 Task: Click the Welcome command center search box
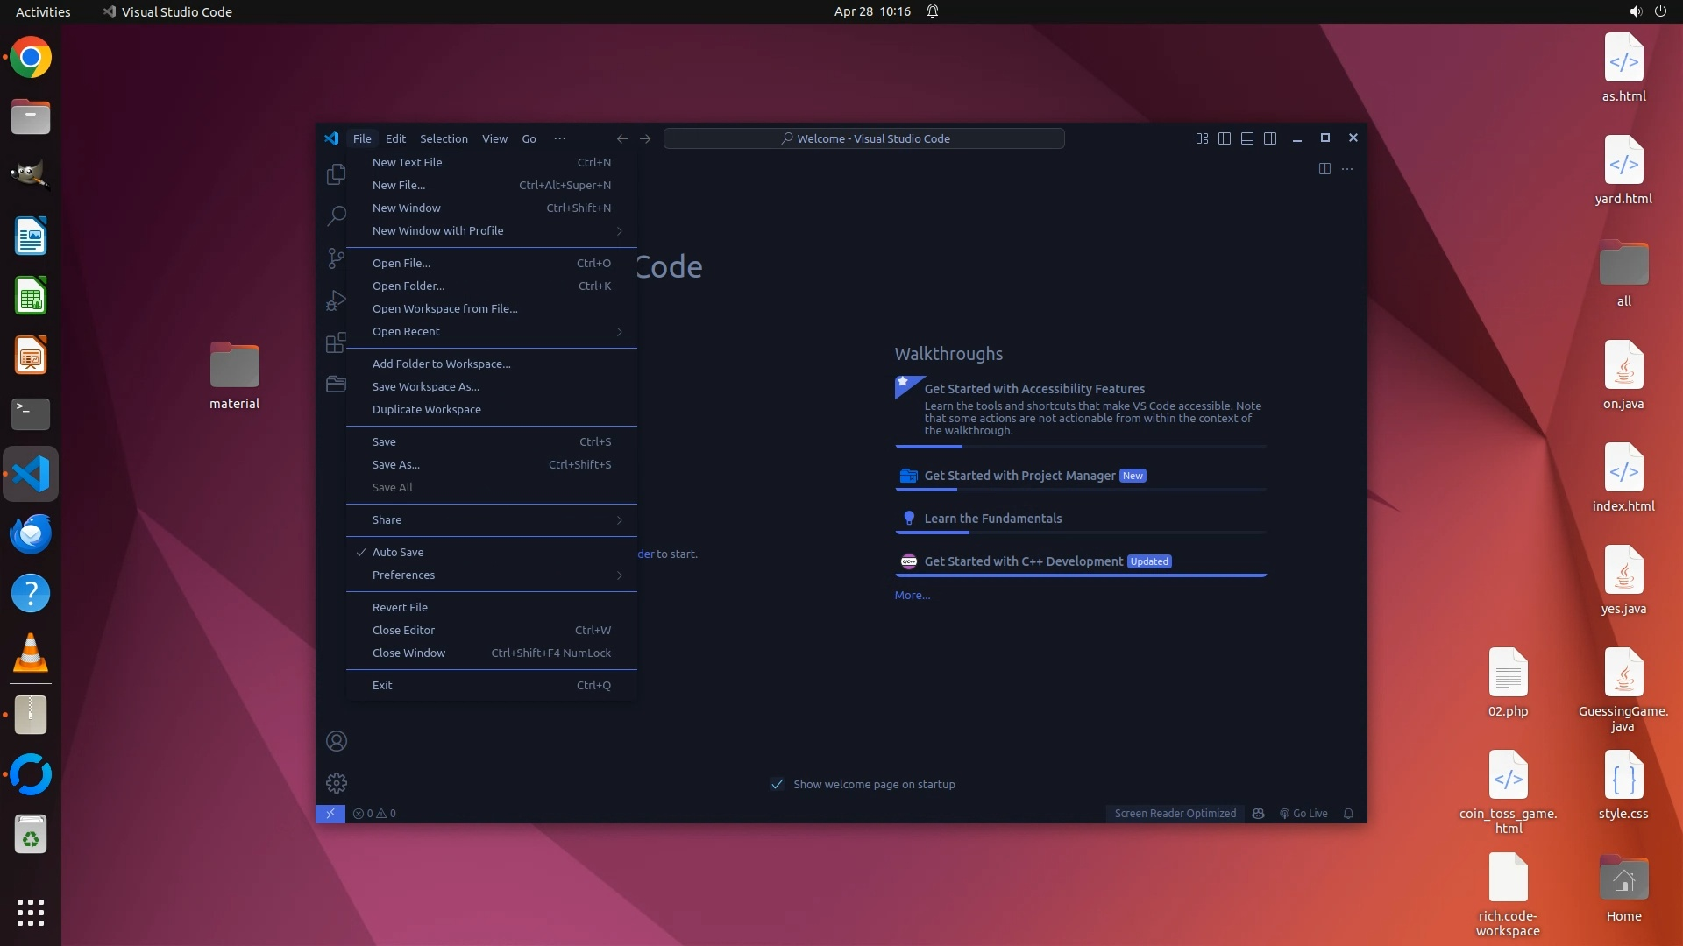[863, 138]
